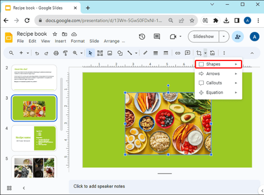Select slide 2 thumbnail
Viewport: 264px width, 195px height.
tap(34, 78)
